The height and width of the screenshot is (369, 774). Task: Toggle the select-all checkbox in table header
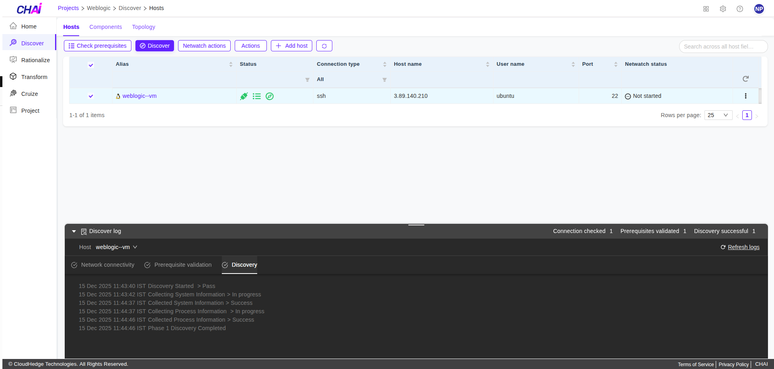point(90,65)
